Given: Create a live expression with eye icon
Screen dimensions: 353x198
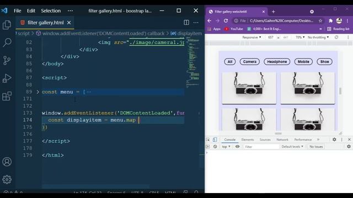Looking at the screenshot, I should 237,147.
